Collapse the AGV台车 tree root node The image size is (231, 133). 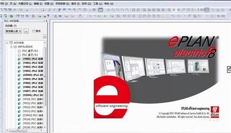[7, 43]
